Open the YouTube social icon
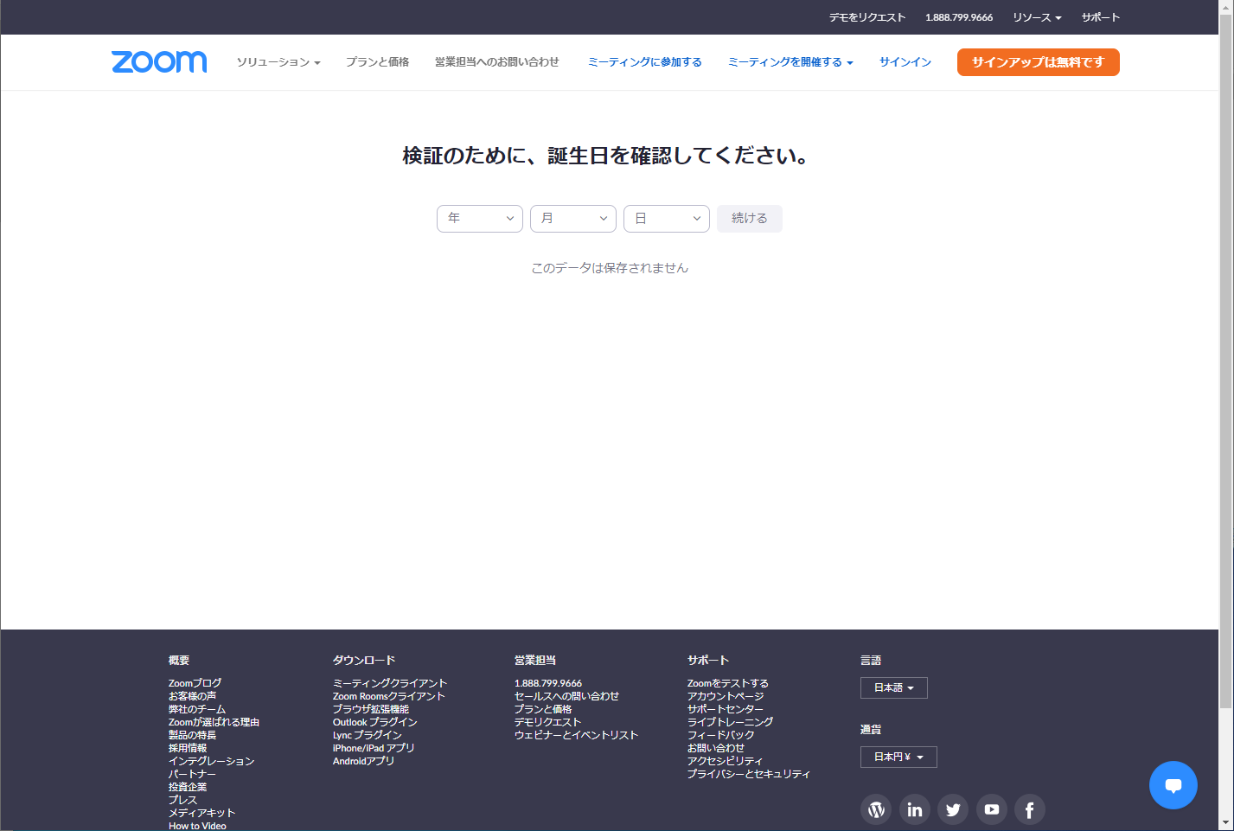 992,809
